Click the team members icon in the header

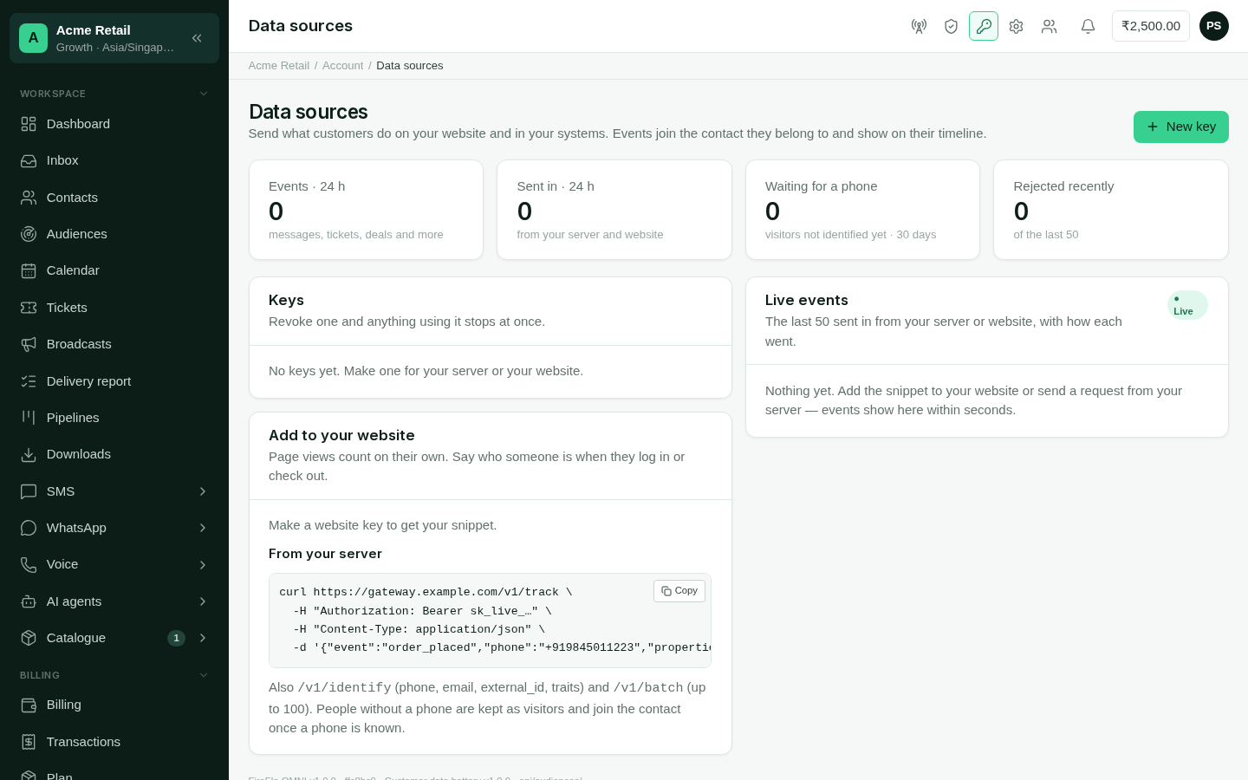point(1050,26)
